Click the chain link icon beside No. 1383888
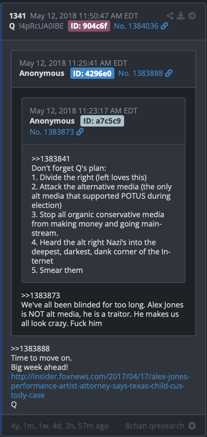207x437 pixels. coord(169,73)
